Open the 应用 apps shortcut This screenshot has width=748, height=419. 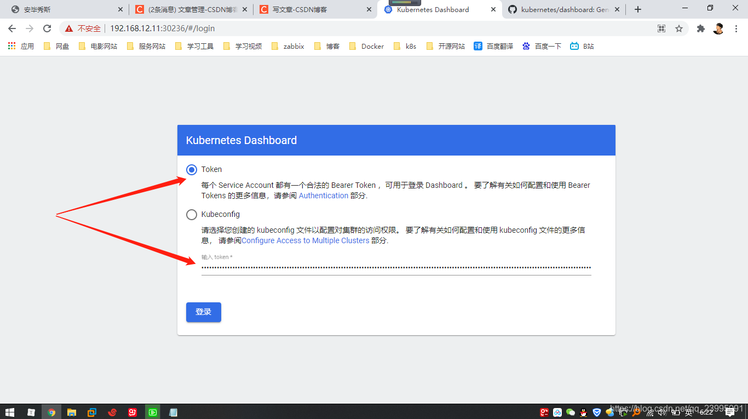(21, 46)
